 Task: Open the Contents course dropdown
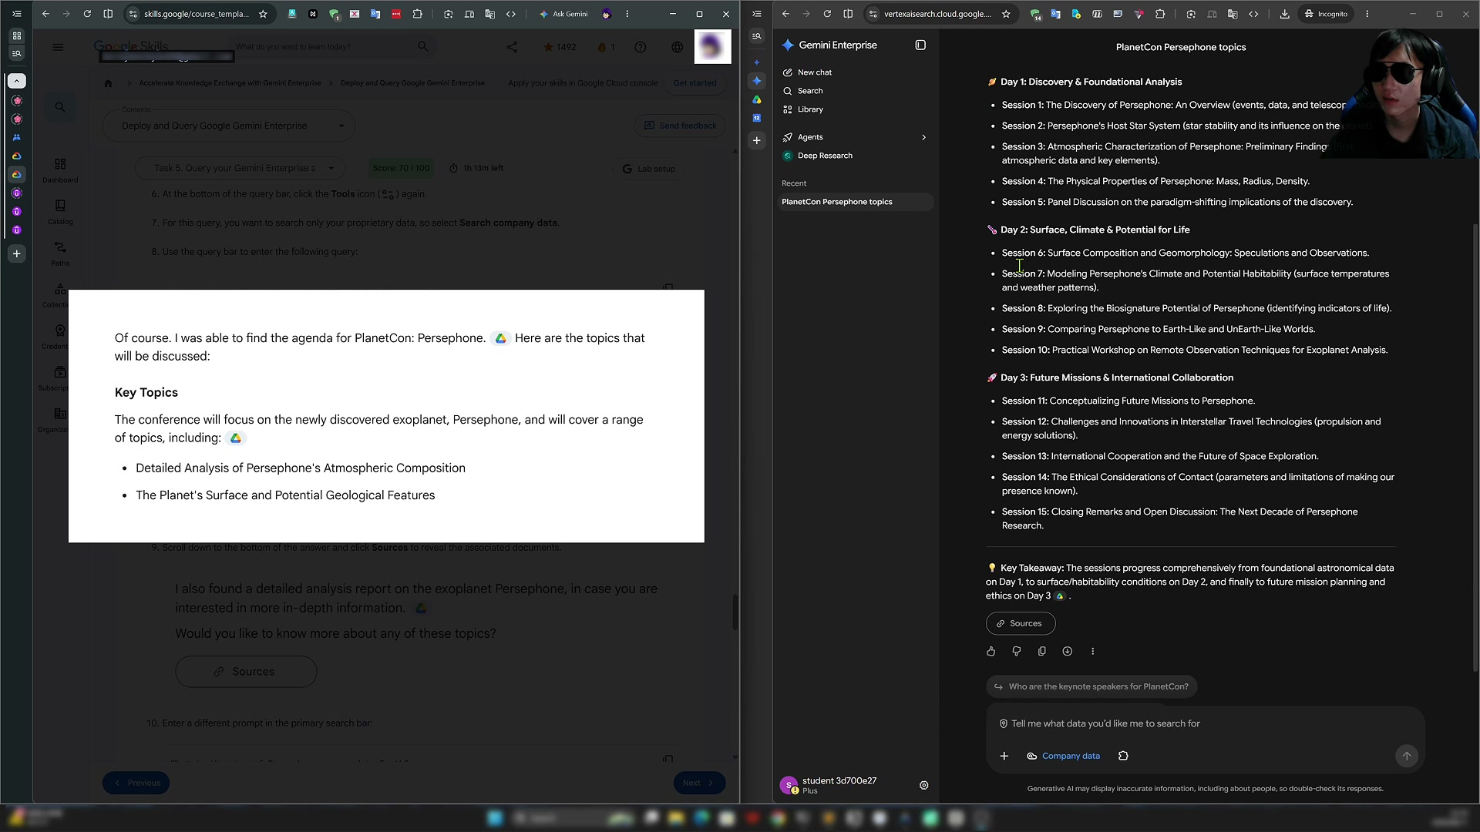[229, 126]
